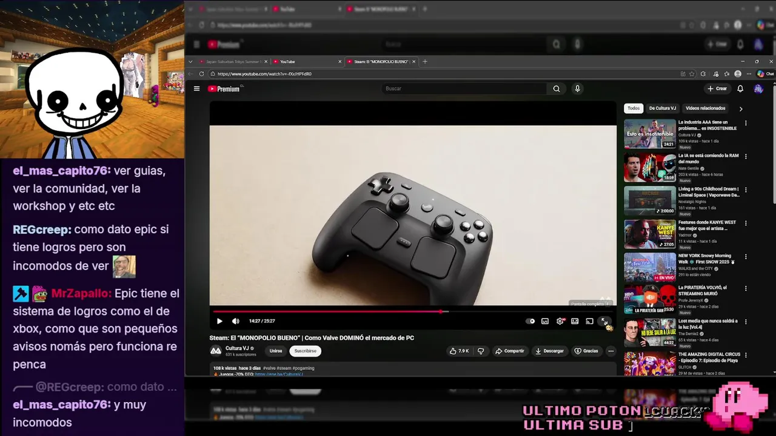Click Crear button on YouTube

[x=717, y=88]
